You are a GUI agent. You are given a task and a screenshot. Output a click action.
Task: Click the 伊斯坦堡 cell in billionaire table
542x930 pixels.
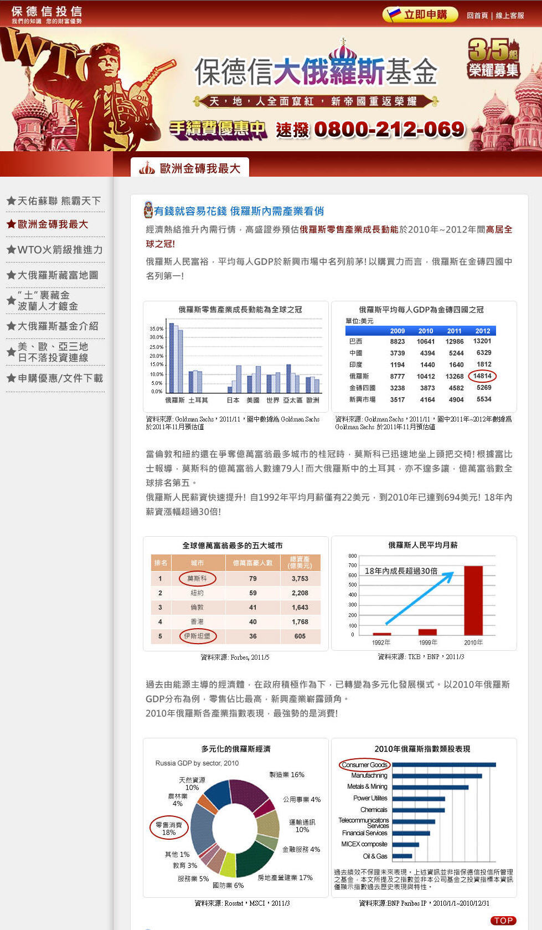(x=198, y=636)
